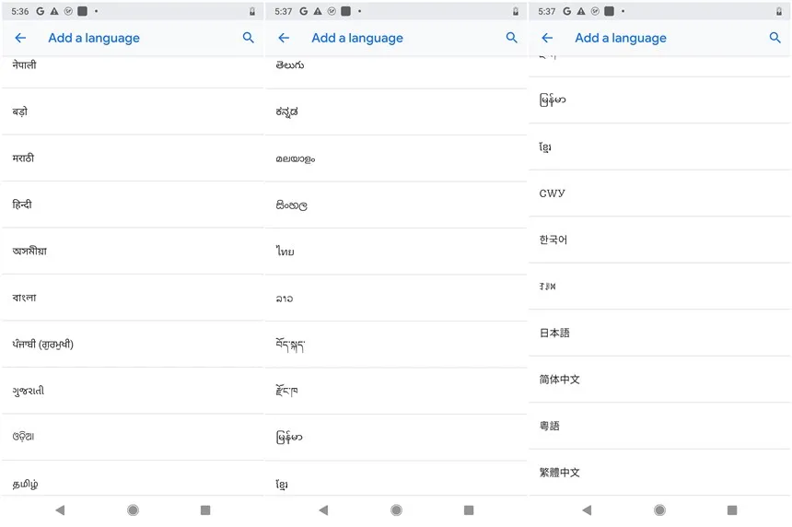Open search on the 5:36 screen
The image size is (792, 527).
click(x=248, y=38)
